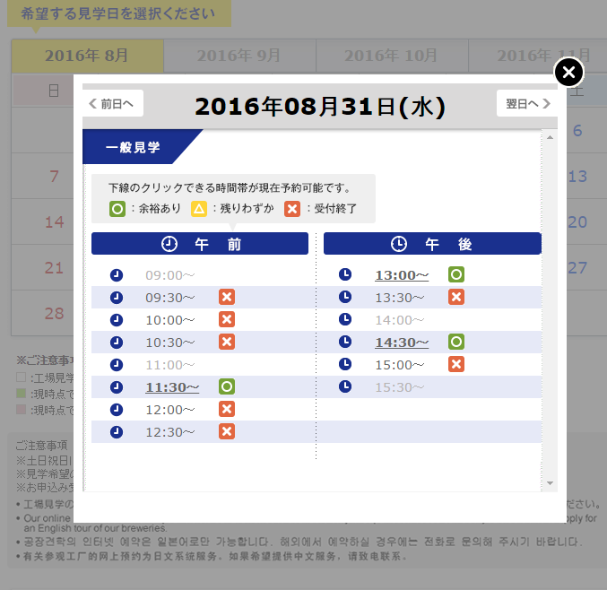Click green circle icon beside 11:30~
This screenshot has height=590, width=607.
tap(227, 386)
